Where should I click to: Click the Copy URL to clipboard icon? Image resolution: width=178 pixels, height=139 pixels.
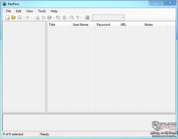[58, 17]
